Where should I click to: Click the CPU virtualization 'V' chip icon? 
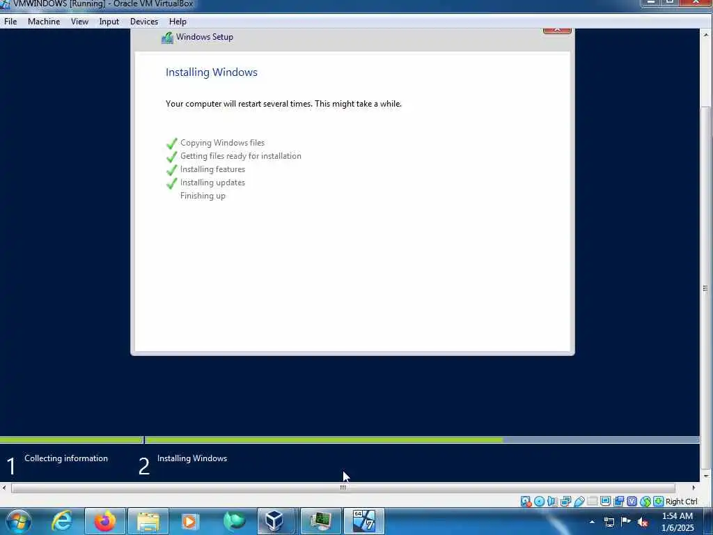(x=632, y=502)
